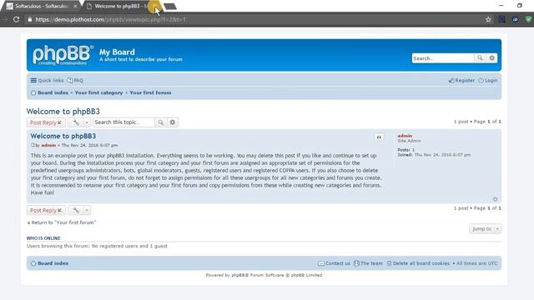534x300 pixels.
Task: Open top topic tools wrench icon
Action: pyautogui.click(x=76, y=122)
